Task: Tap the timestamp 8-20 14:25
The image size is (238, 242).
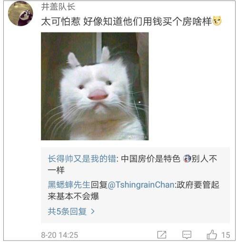Action: pos(59,235)
